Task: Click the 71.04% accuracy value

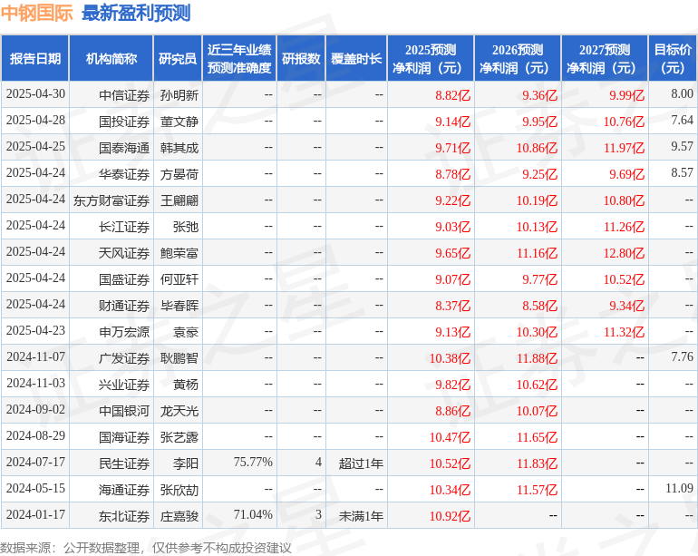Action: (253, 514)
